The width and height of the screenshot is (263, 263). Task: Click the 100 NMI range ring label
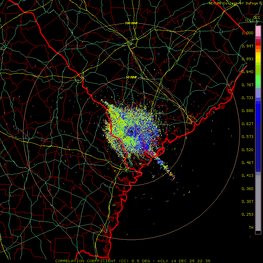[x=131, y=23]
